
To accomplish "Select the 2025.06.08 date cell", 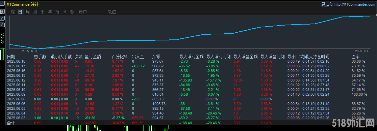I will 17,99.
